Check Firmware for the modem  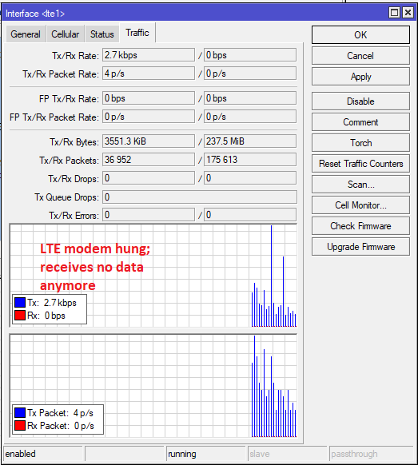(x=360, y=225)
